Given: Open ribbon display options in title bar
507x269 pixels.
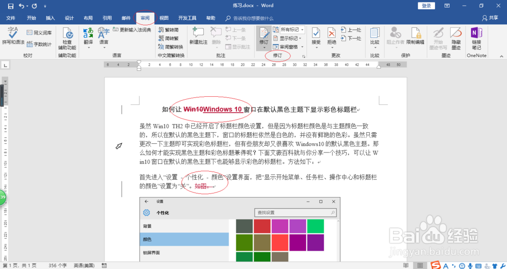Looking at the screenshot, I should tap(447, 6).
